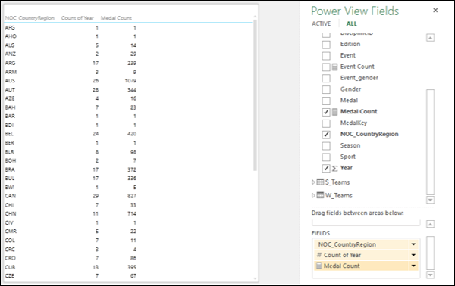Click the CUB country code cell

(10, 267)
